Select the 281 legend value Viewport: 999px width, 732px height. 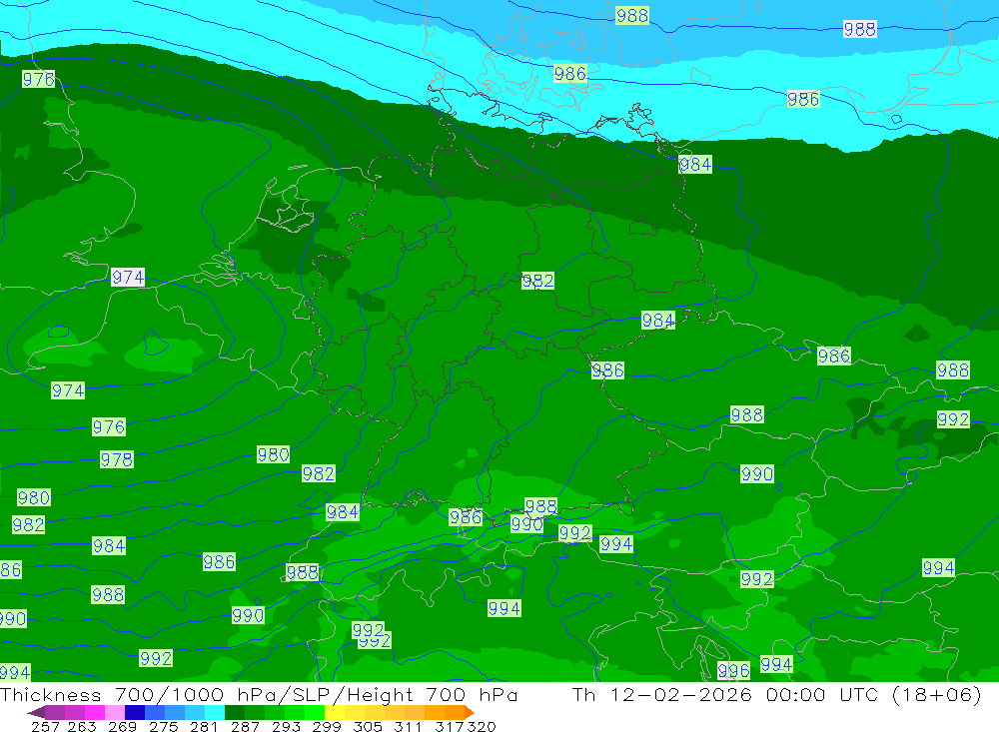204,726
